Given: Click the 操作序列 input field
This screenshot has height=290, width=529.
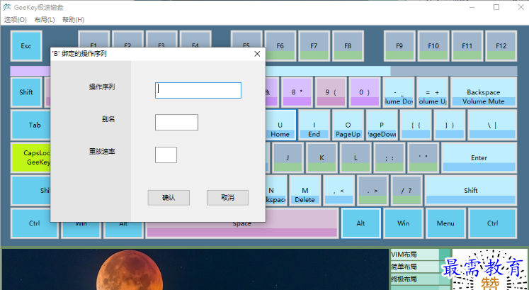Looking at the screenshot, I should [198, 91].
